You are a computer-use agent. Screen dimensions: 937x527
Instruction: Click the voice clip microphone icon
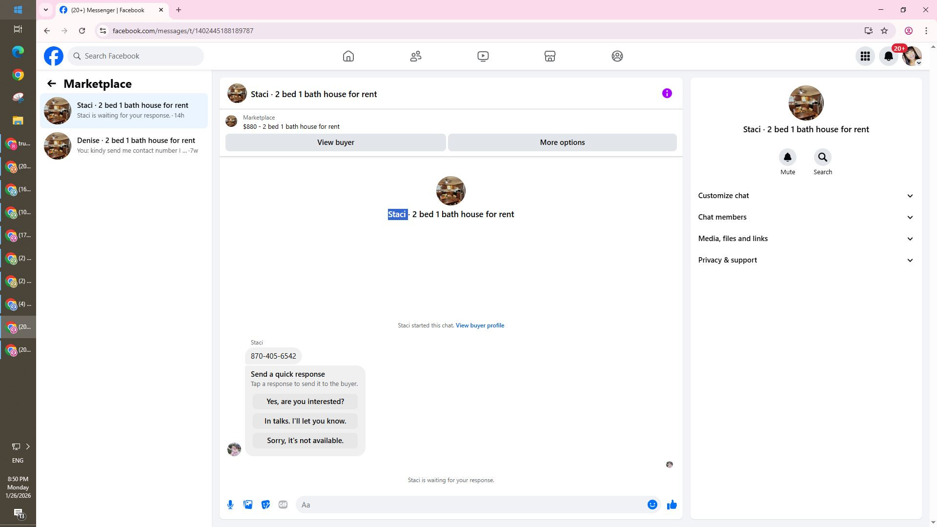(x=230, y=505)
